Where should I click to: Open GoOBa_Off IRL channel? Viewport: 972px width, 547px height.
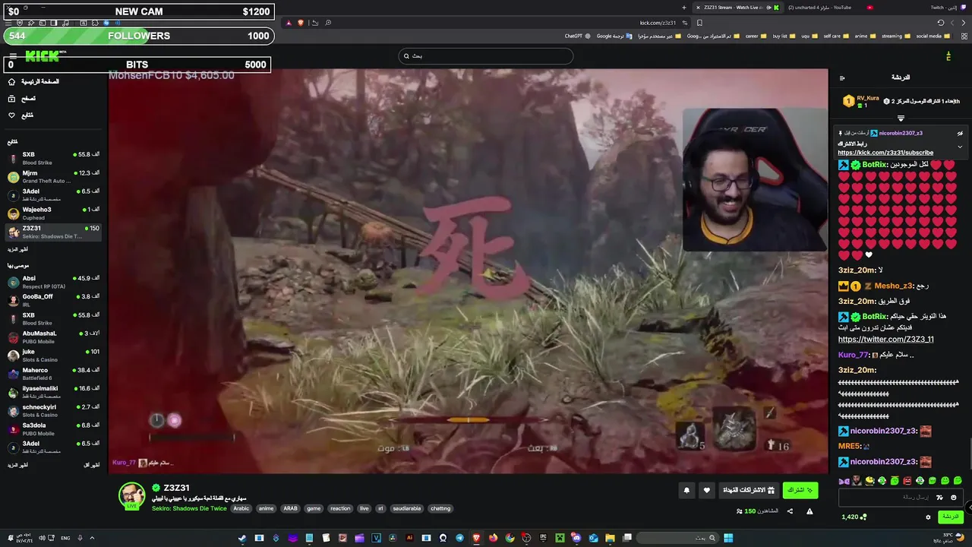pos(53,300)
